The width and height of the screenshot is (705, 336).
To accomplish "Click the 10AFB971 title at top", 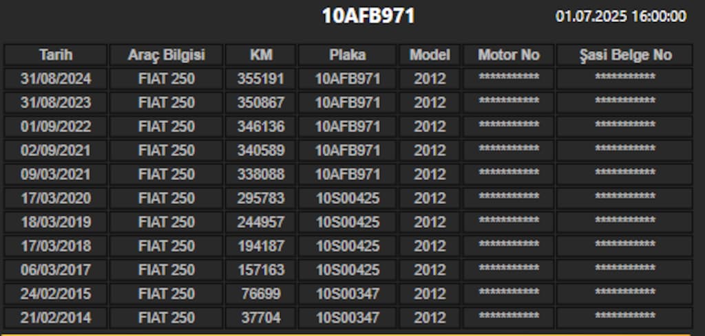I will click(368, 16).
